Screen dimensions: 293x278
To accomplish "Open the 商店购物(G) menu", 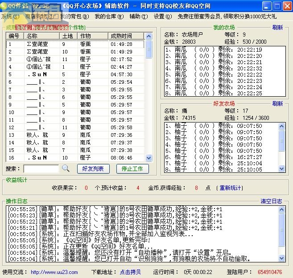I will (40, 16).
